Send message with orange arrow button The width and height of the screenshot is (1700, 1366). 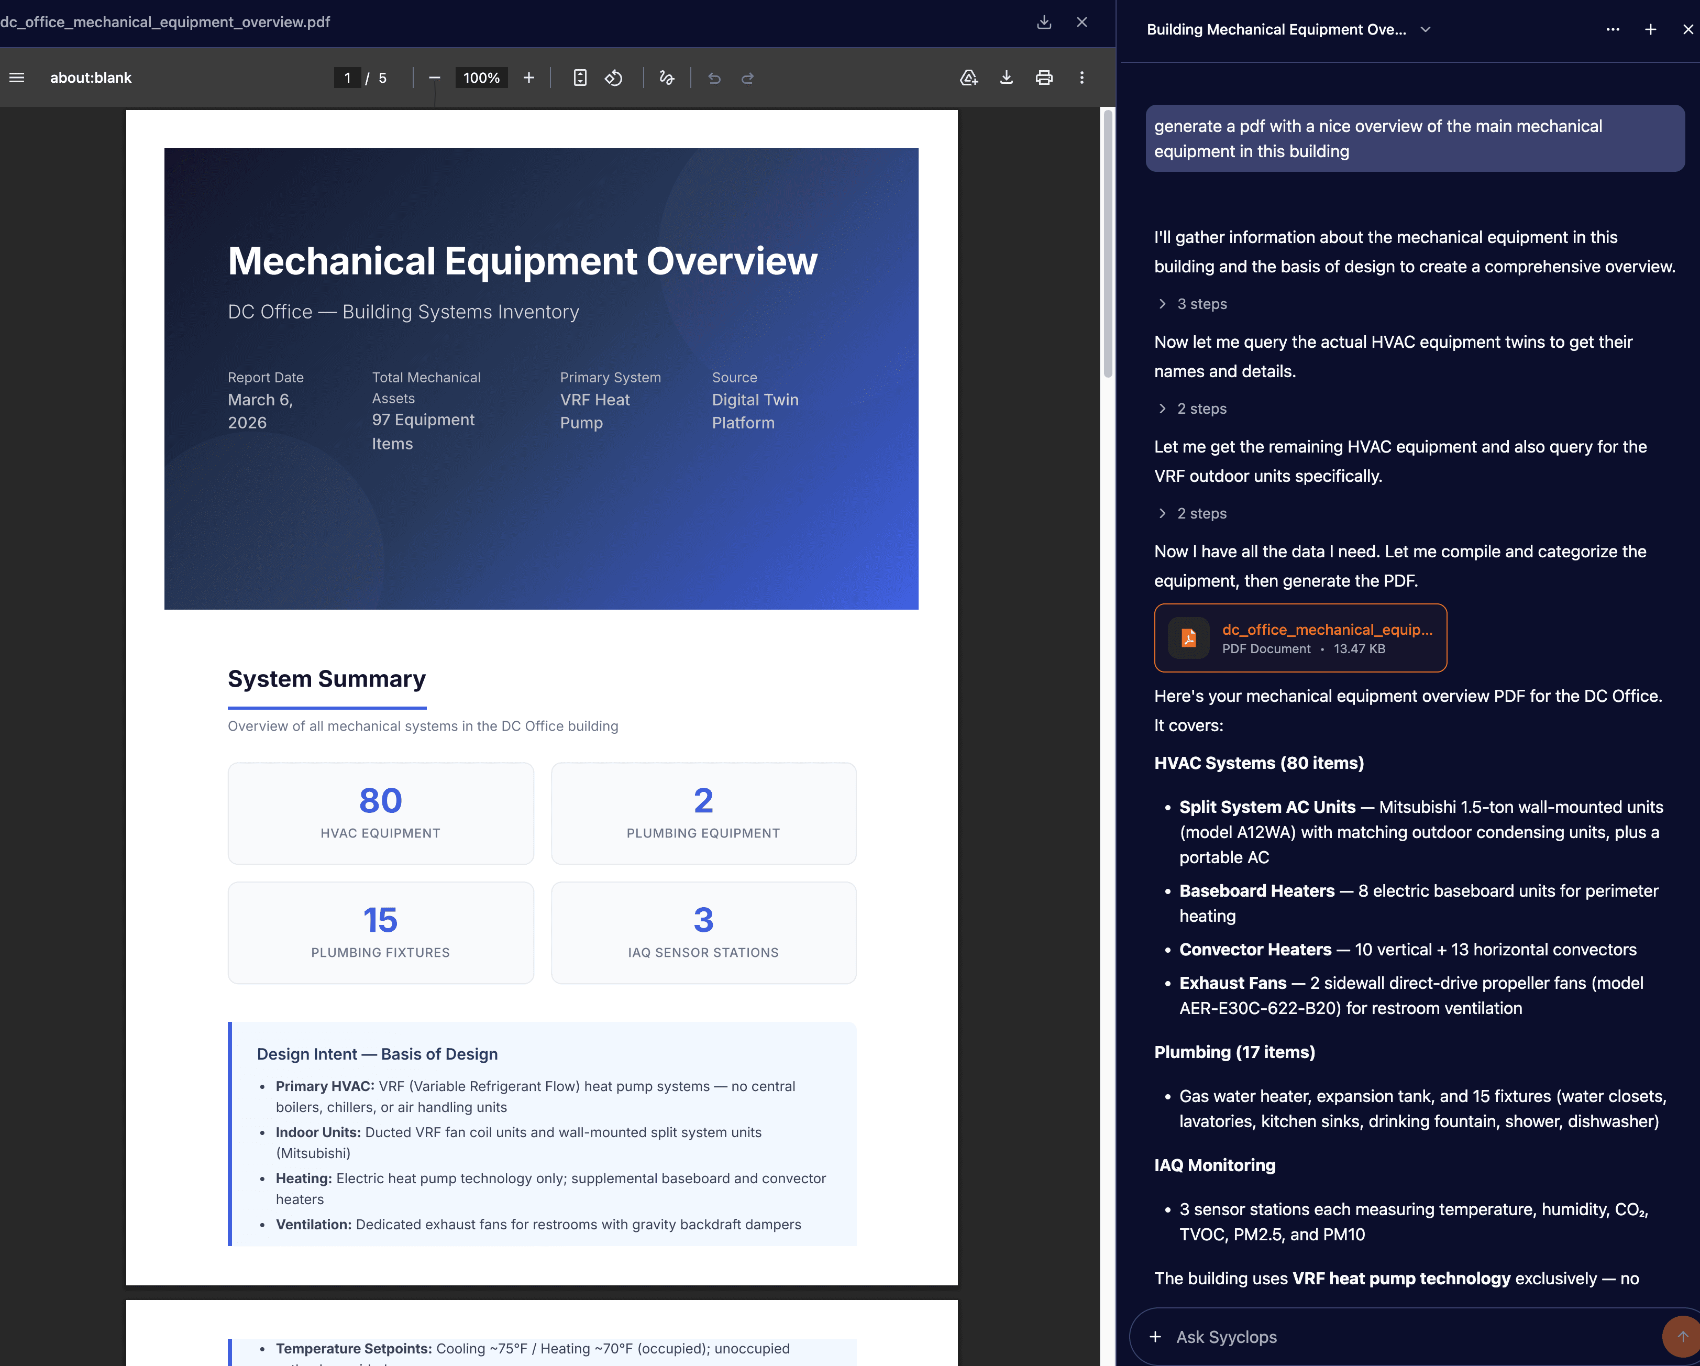(x=1682, y=1337)
